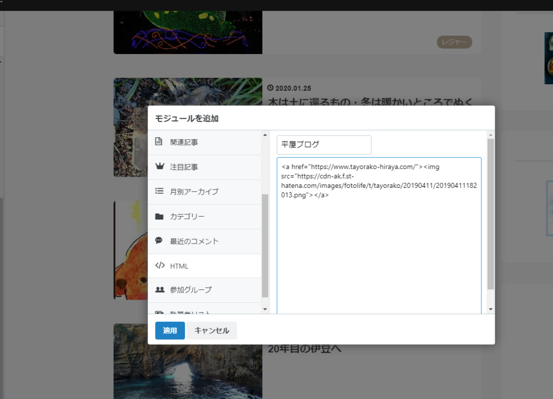553x399 pixels.
Task: Click the code brackets icon beside HTML
Action: click(x=160, y=265)
